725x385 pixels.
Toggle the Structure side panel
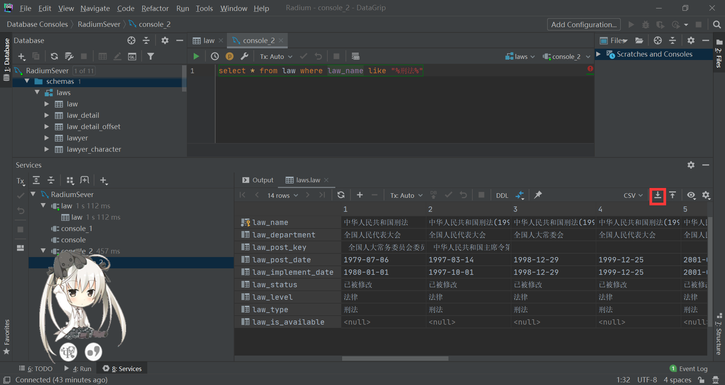tap(719, 334)
